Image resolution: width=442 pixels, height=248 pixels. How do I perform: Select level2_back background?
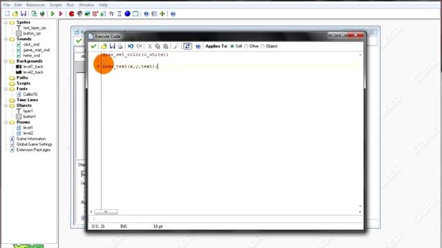[x=33, y=72]
